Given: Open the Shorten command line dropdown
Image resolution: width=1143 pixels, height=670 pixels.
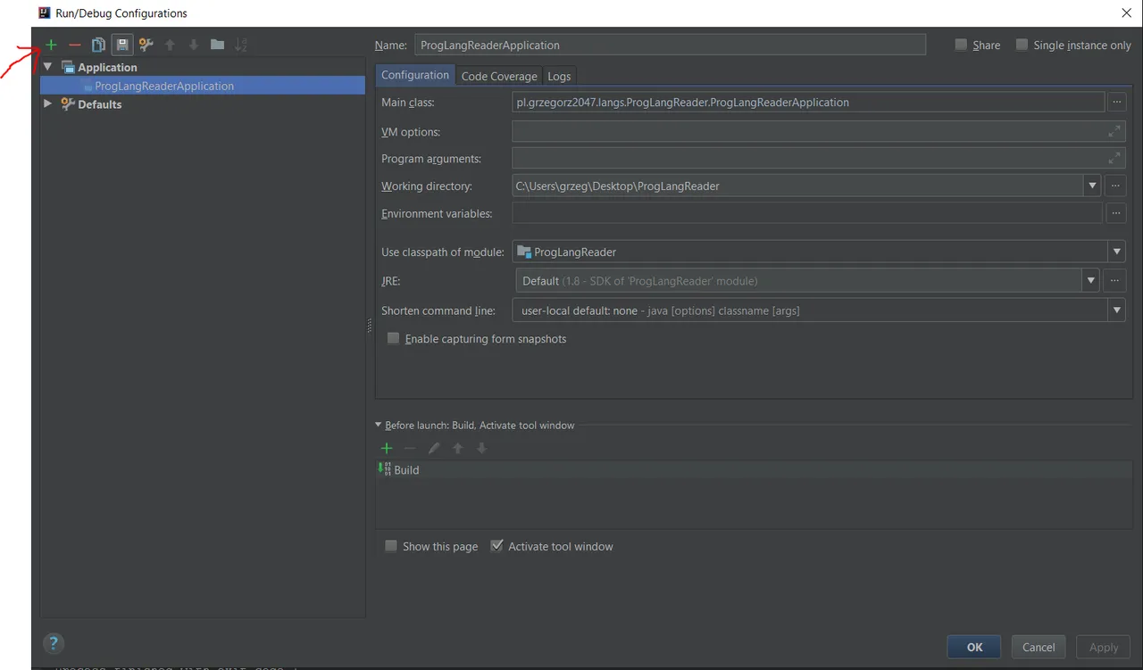Looking at the screenshot, I should pyautogui.click(x=1116, y=310).
